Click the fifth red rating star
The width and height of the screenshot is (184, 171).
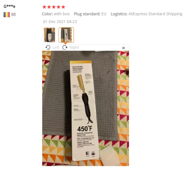tap(63, 7)
